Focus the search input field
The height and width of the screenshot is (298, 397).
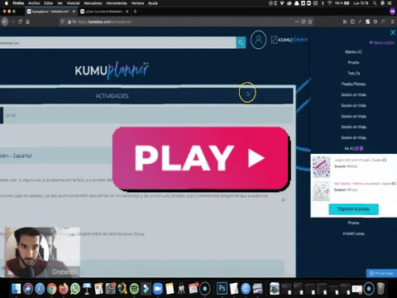(117, 43)
